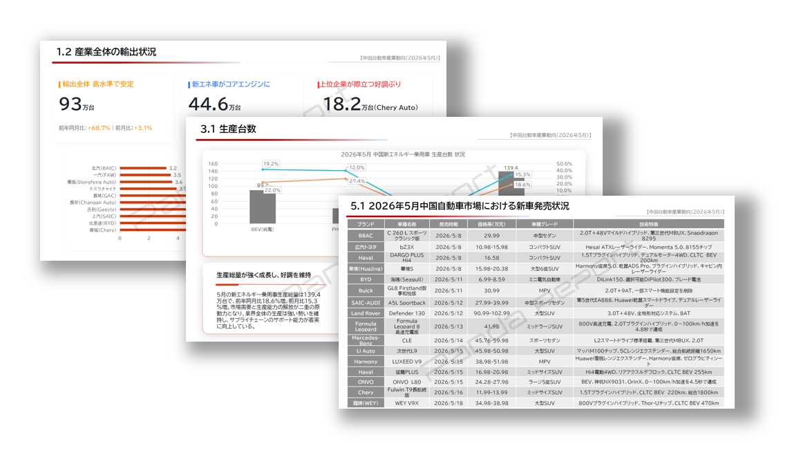Click the 44.6万台 figure
801x455 pixels.
coord(214,104)
